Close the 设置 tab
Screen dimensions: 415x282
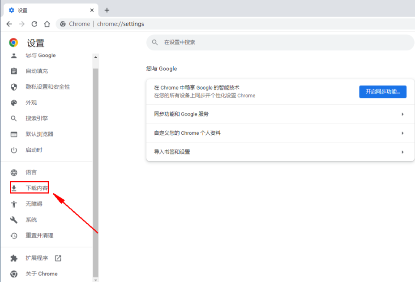(92, 10)
